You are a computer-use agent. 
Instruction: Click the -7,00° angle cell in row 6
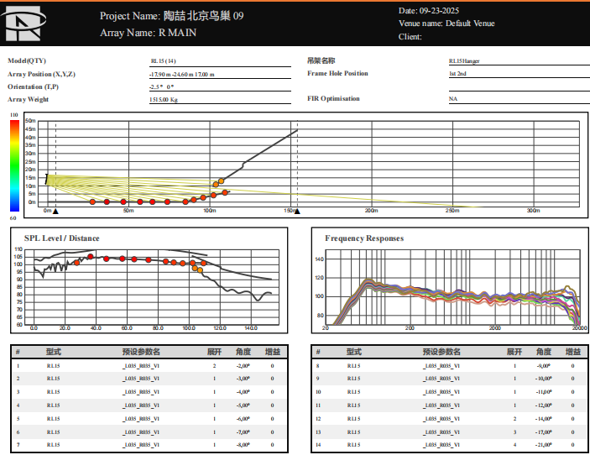(243, 432)
